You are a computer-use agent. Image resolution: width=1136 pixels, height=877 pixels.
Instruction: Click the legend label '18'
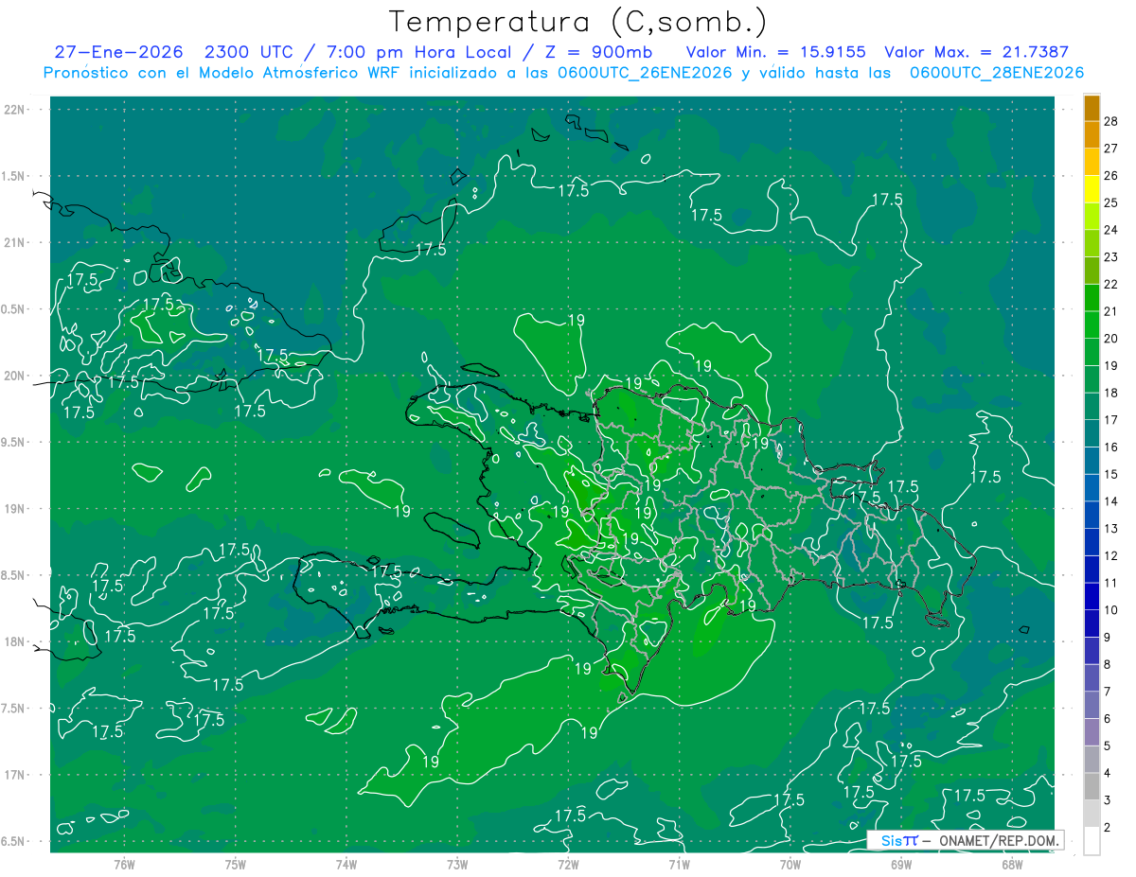[x=1111, y=393]
